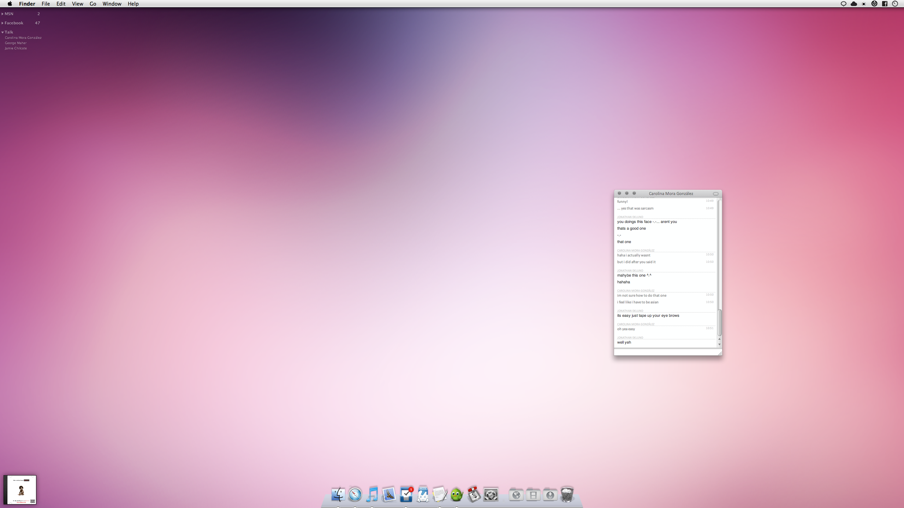Open the Milk carton app in dock
Viewport: 904px width, 508px height.
coord(423,495)
